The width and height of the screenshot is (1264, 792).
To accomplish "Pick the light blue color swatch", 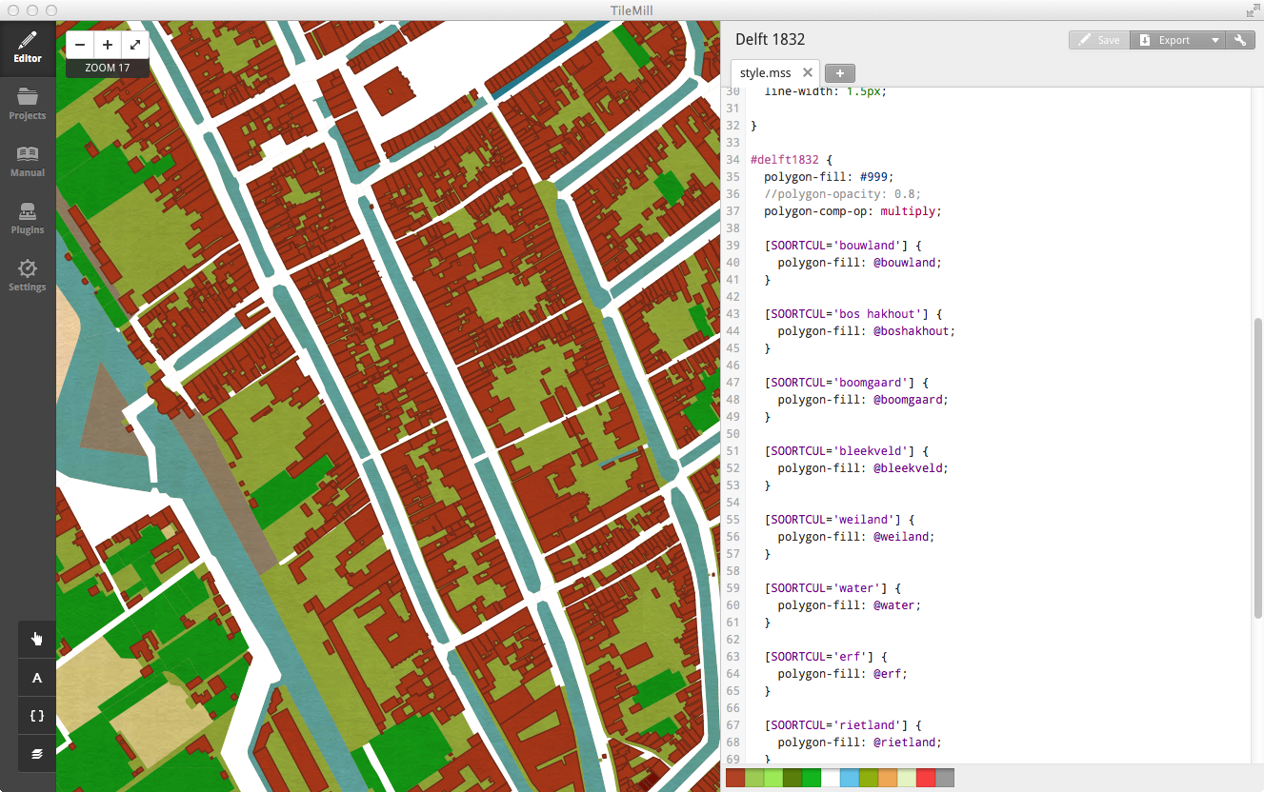I will pos(849,778).
